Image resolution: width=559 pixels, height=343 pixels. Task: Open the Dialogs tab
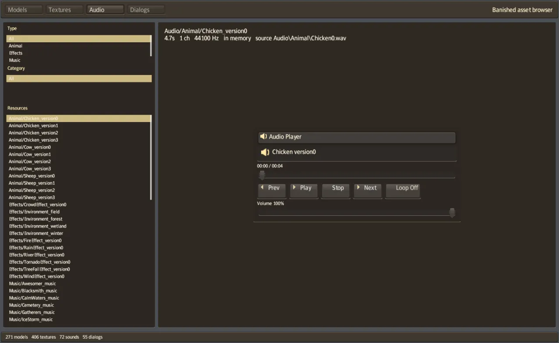[x=146, y=10]
